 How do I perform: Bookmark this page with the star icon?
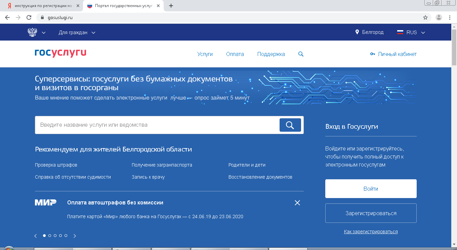tap(425, 17)
